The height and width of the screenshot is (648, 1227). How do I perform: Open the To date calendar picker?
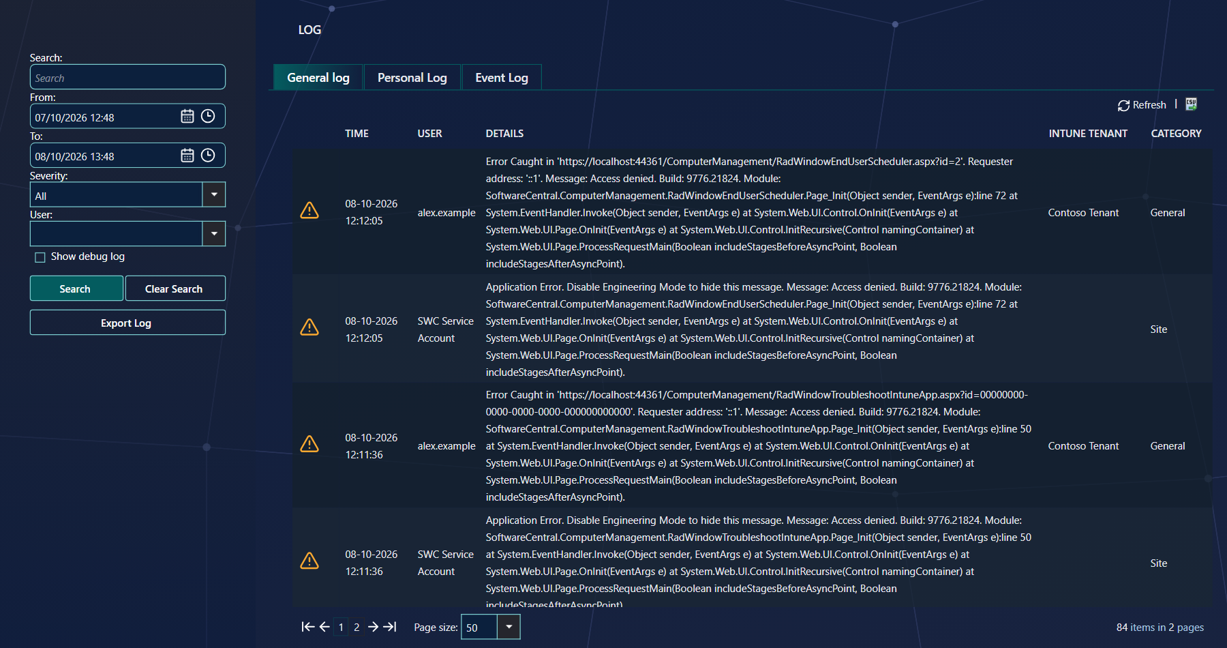(x=187, y=156)
